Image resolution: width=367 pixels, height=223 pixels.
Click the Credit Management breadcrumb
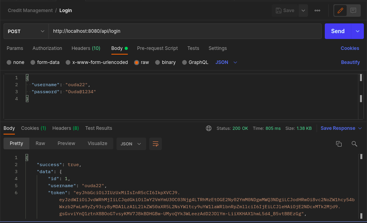[x=30, y=11]
